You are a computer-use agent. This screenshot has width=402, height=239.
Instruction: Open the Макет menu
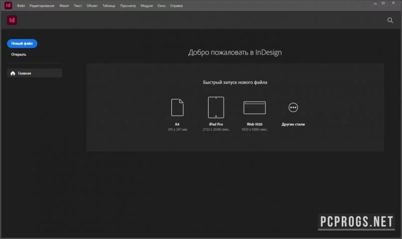coord(64,6)
